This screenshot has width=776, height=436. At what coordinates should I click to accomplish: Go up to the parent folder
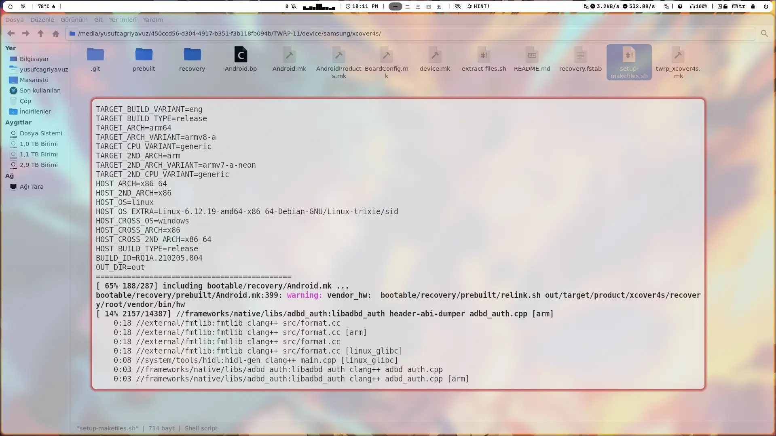point(40,34)
